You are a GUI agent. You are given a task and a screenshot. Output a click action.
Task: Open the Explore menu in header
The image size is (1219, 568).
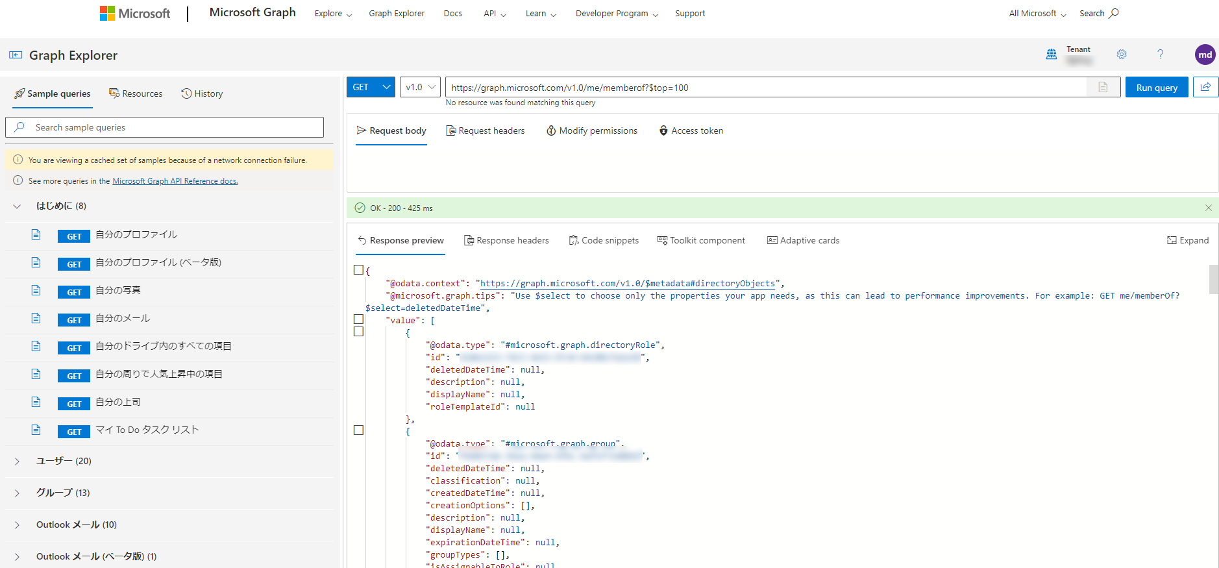[x=333, y=14]
